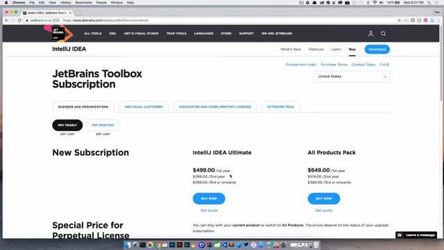Screen dimensions: 444x250
Task: Open the Extended Trial tab
Action: (280, 107)
